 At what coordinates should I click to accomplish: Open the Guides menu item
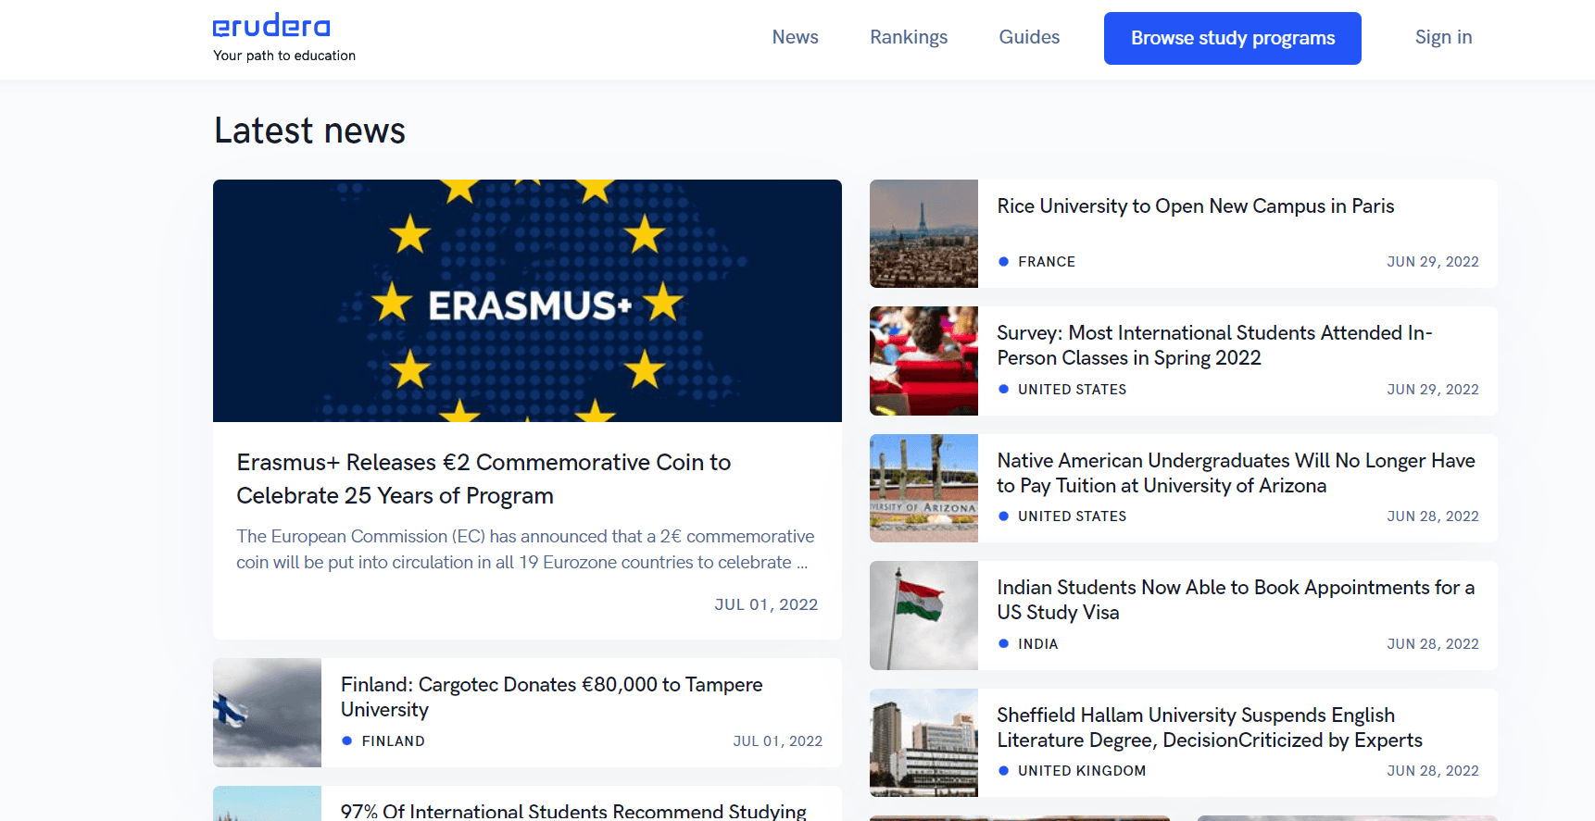[1029, 37]
